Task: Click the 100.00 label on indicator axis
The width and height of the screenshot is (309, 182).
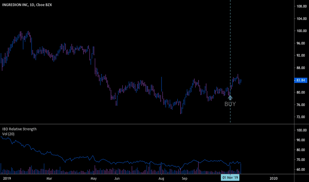Action: 301,130
